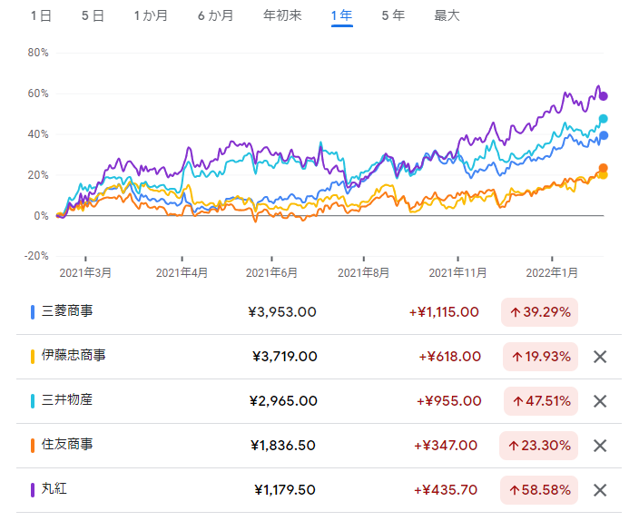
Task: Click the 80% y-axis label
Action: [x=38, y=53]
